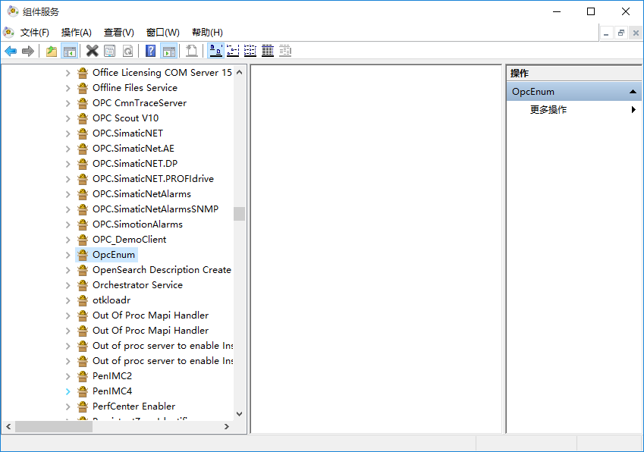Switch to list view

coord(250,52)
